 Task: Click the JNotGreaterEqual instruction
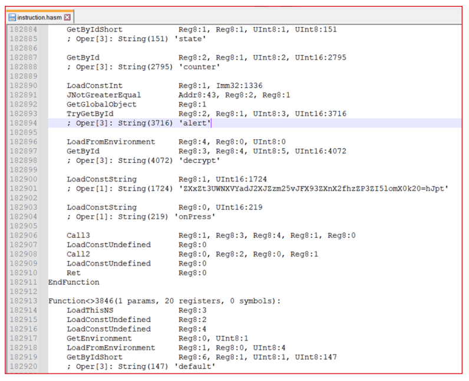click(x=104, y=95)
